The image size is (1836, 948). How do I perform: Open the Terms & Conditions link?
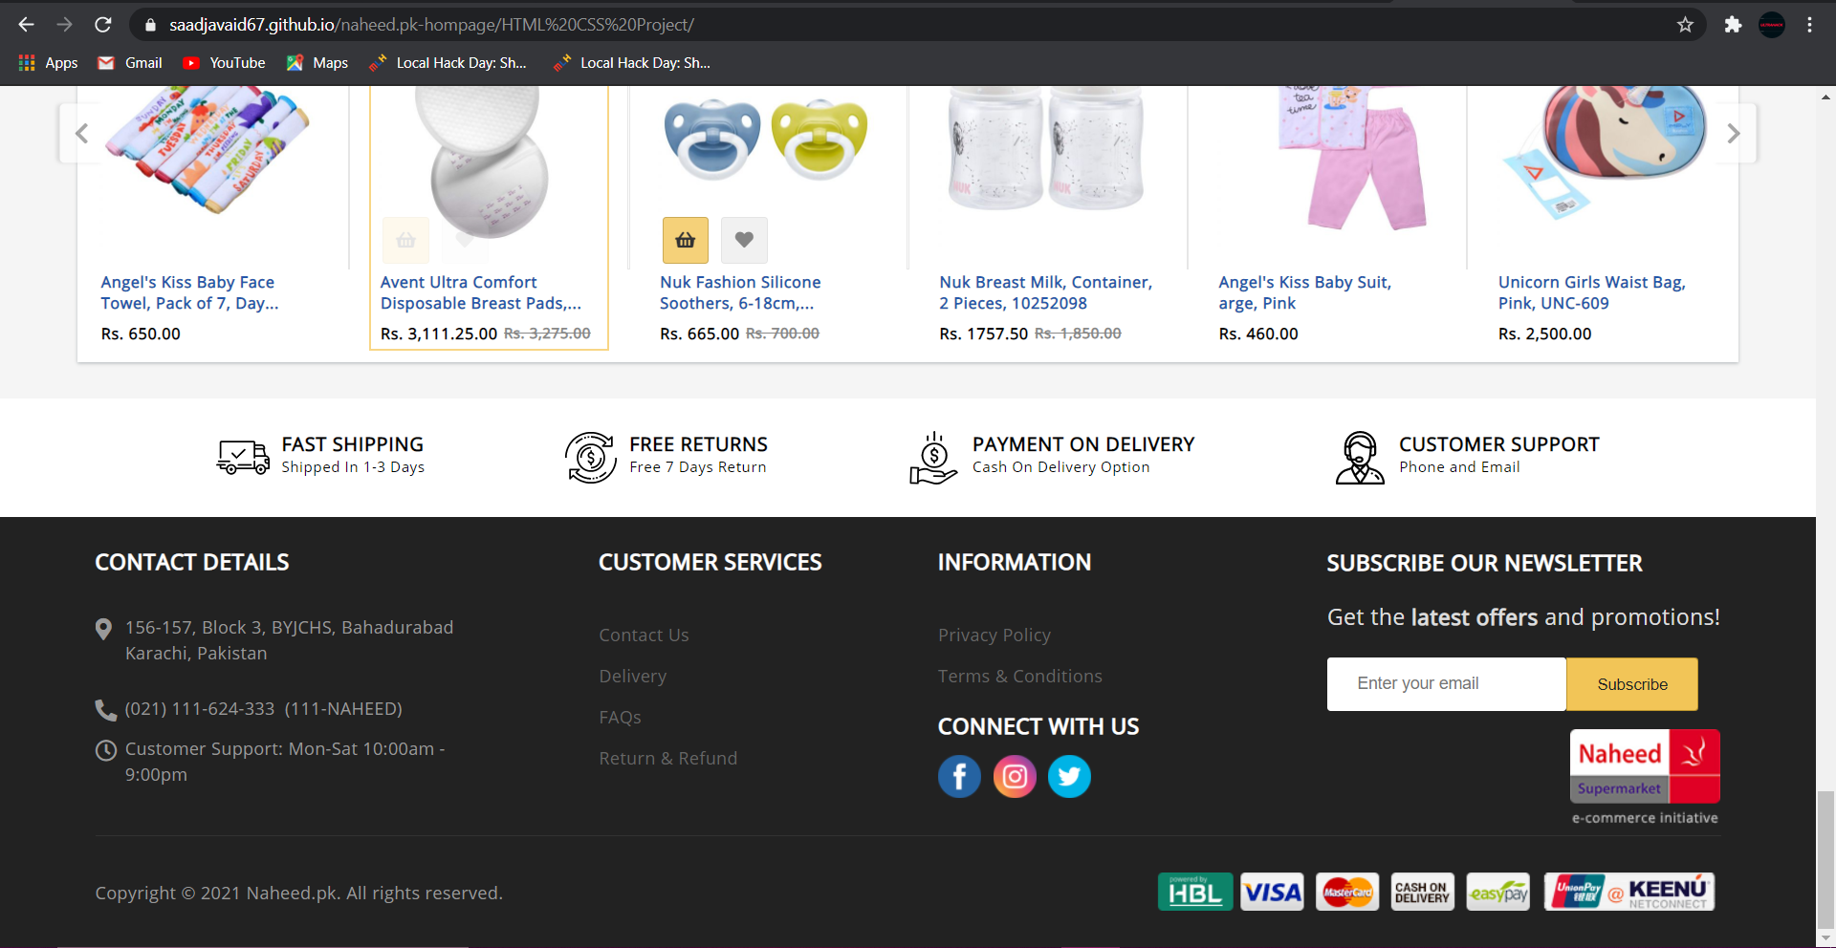[1019, 676]
